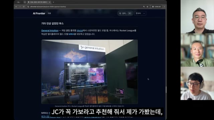This screenshot has width=214, height=120.
Task: Open the Chrome three-dot menu
Action: point(165,7)
